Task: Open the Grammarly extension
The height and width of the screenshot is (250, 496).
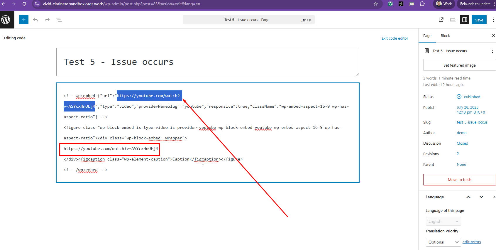Action: [x=390, y=4]
